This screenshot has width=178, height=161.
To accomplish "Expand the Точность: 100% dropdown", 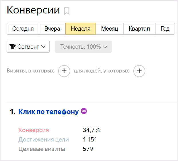I will click(x=83, y=47).
